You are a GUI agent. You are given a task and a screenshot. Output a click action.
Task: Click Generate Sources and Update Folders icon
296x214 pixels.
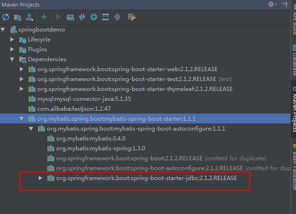pos(17,17)
